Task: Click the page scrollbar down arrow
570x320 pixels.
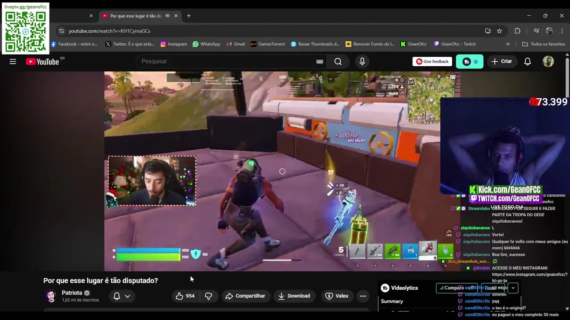Action: pyautogui.click(x=567, y=308)
